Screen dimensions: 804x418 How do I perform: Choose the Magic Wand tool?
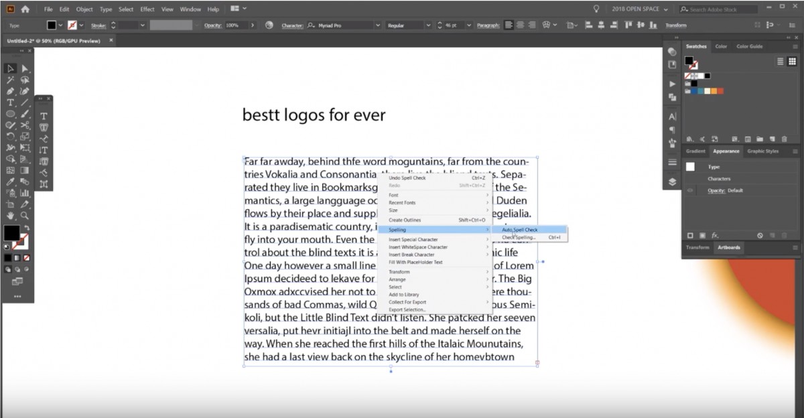click(x=11, y=80)
